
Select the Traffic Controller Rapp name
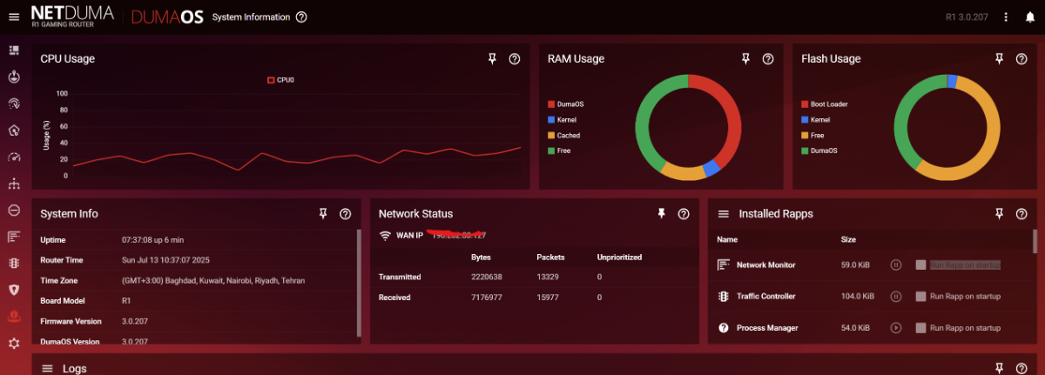(x=766, y=296)
